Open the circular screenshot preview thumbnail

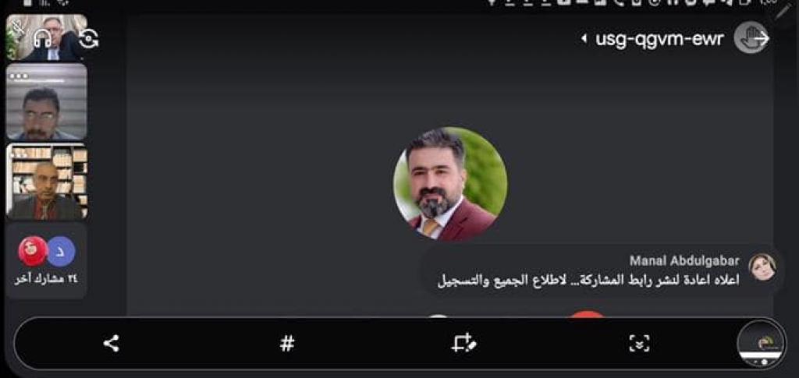coord(762,344)
